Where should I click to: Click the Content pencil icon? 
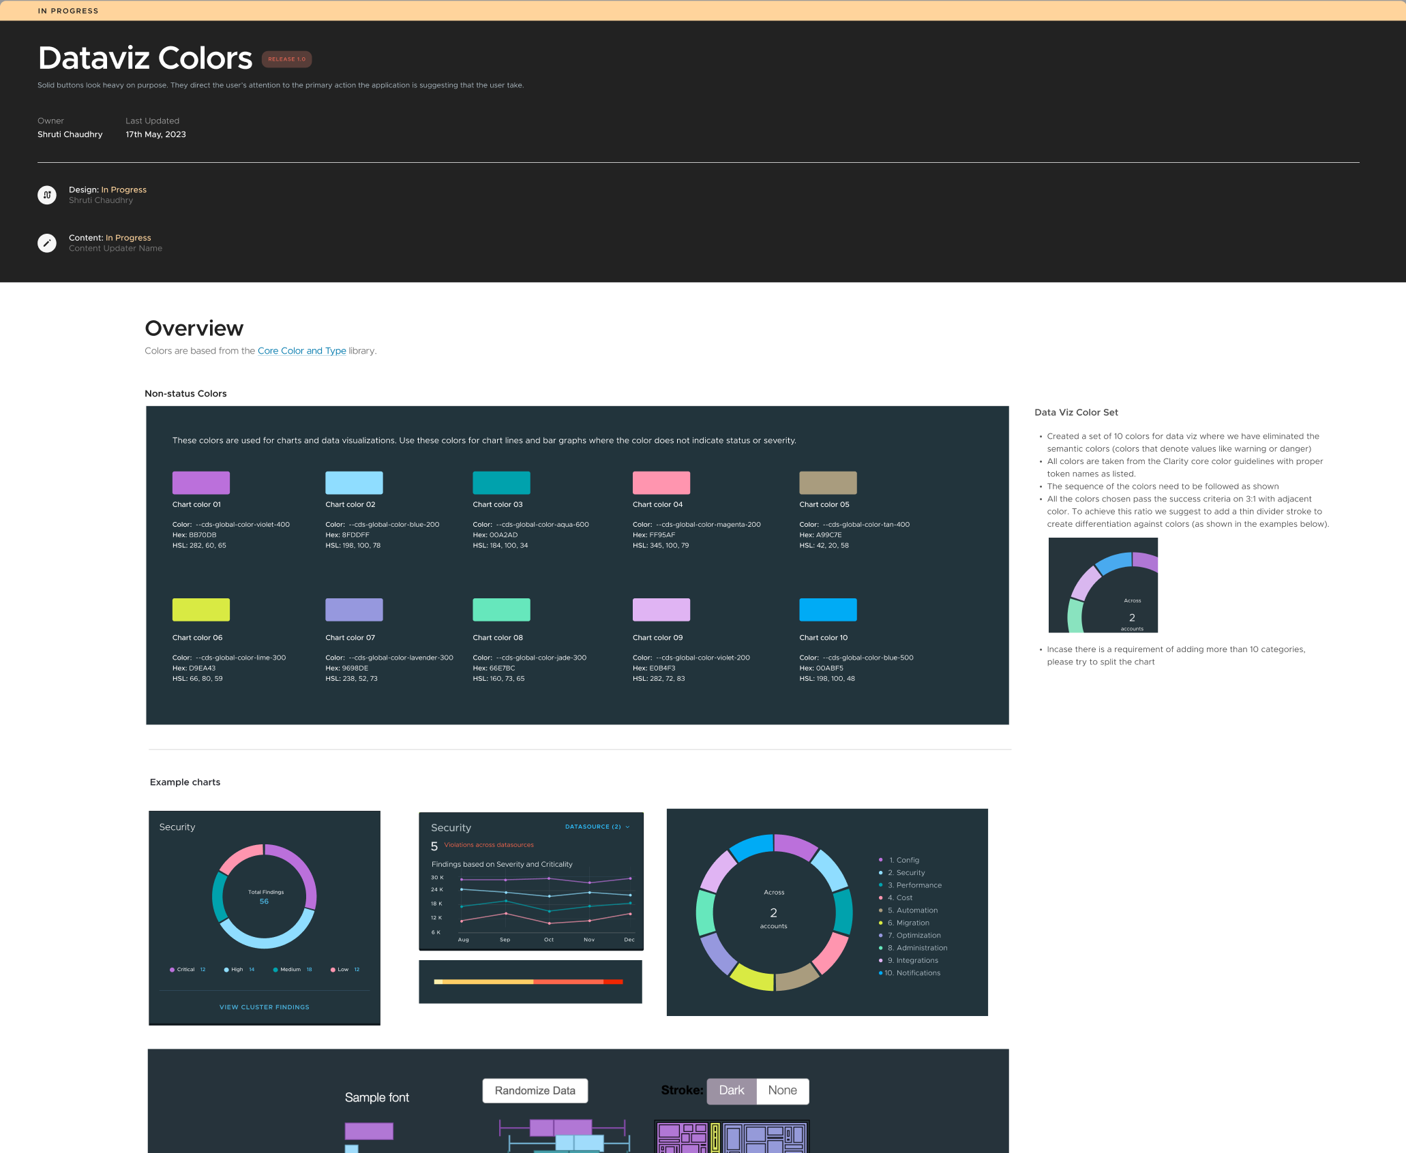tap(47, 243)
